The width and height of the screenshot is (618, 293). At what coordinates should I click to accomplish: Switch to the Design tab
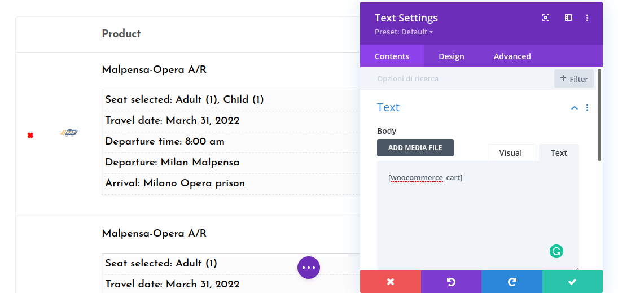[452, 56]
